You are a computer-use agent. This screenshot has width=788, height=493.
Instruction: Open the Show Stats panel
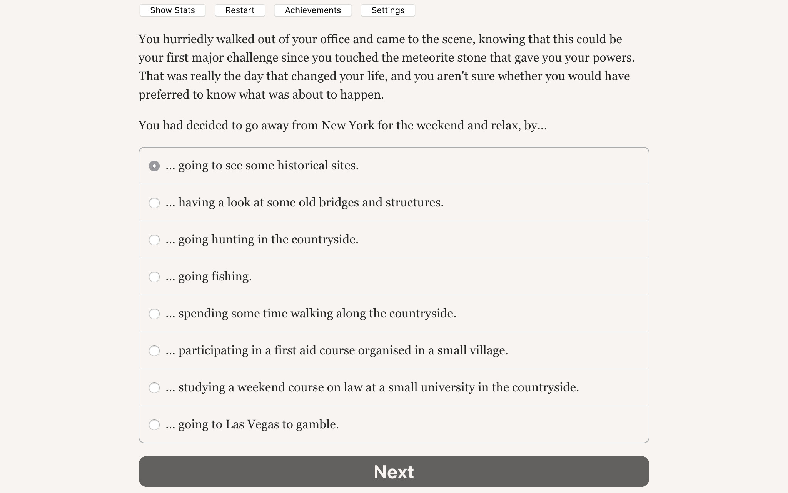coord(172,10)
